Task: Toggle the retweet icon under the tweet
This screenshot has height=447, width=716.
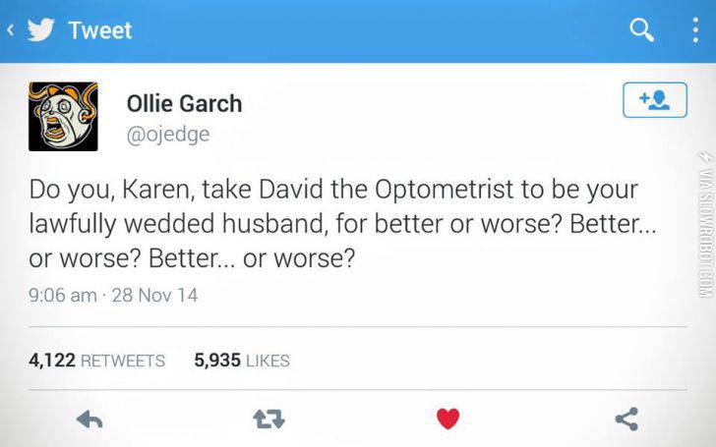Action: pos(268,419)
